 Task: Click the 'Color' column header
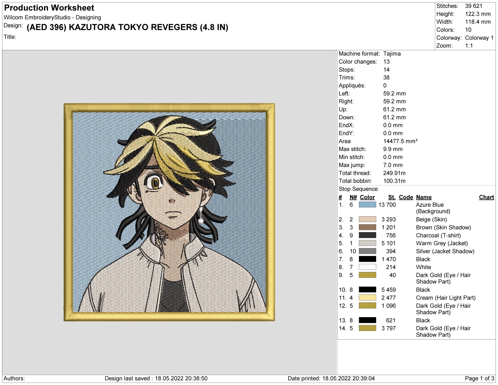click(367, 197)
